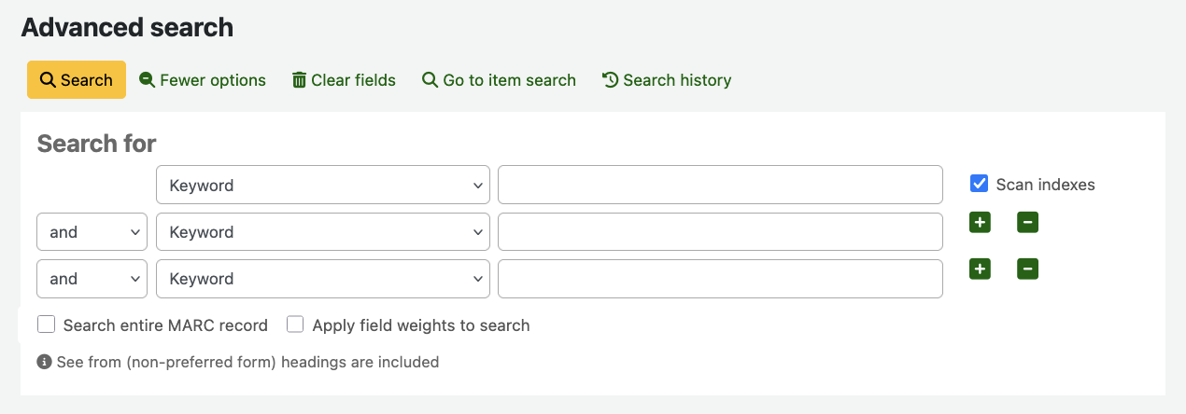Image resolution: width=1186 pixels, height=414 pixels.
Task: Click the info icon beside See from note
Action: (x=44, y=362)
